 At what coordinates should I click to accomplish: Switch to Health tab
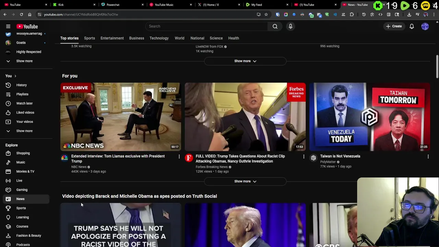pyautogui.click(x=234, y=38)
